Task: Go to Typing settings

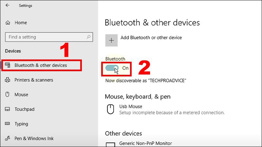Action: point(21,124)
